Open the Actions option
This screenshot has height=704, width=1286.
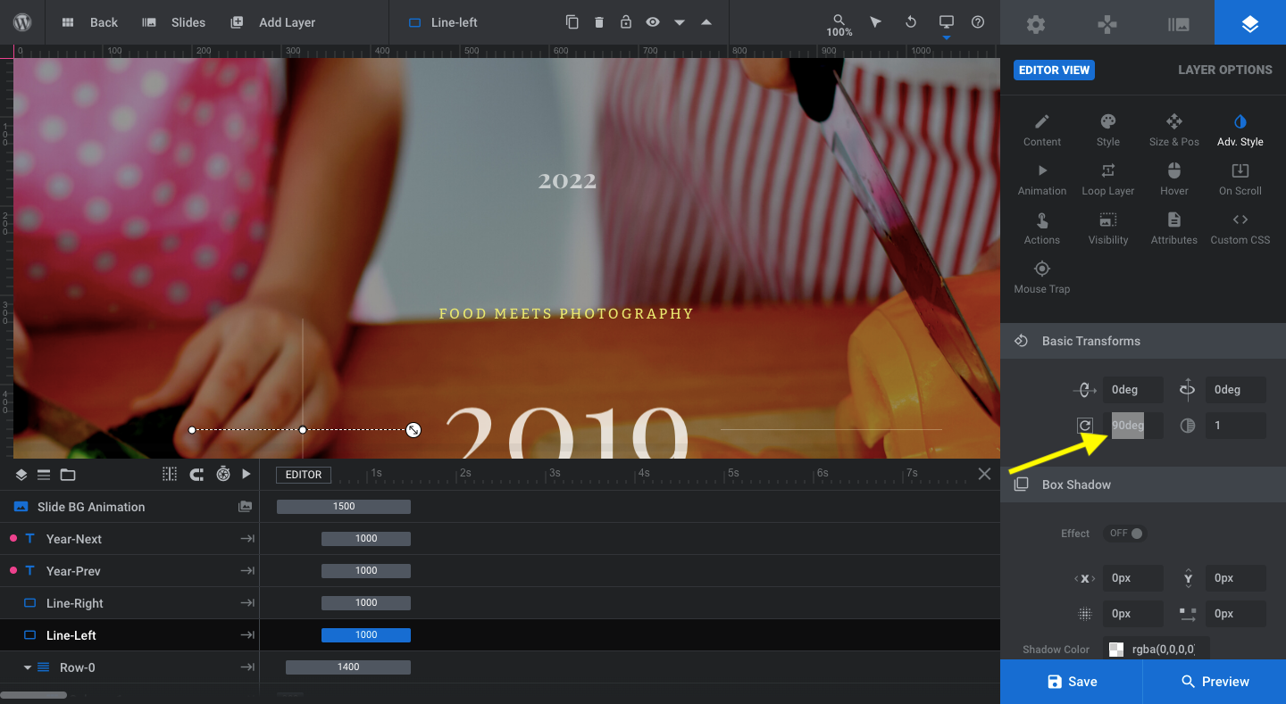(1042, 228)
